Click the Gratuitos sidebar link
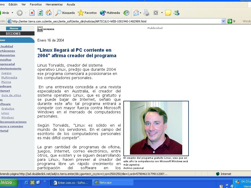251x188 pixels. (x=8, y=109)
